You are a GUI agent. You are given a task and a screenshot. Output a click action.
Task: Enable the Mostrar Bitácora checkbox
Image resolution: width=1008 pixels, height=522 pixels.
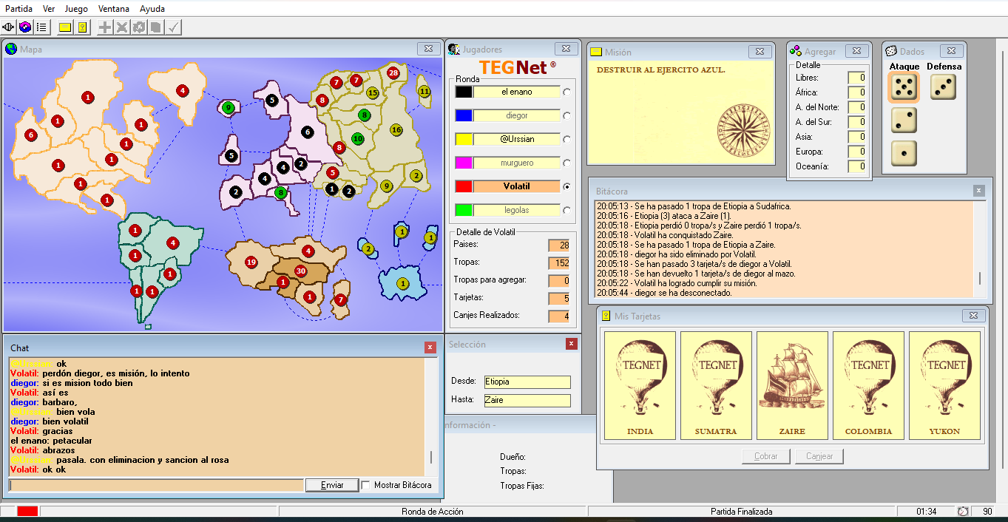tap(366, 485)
